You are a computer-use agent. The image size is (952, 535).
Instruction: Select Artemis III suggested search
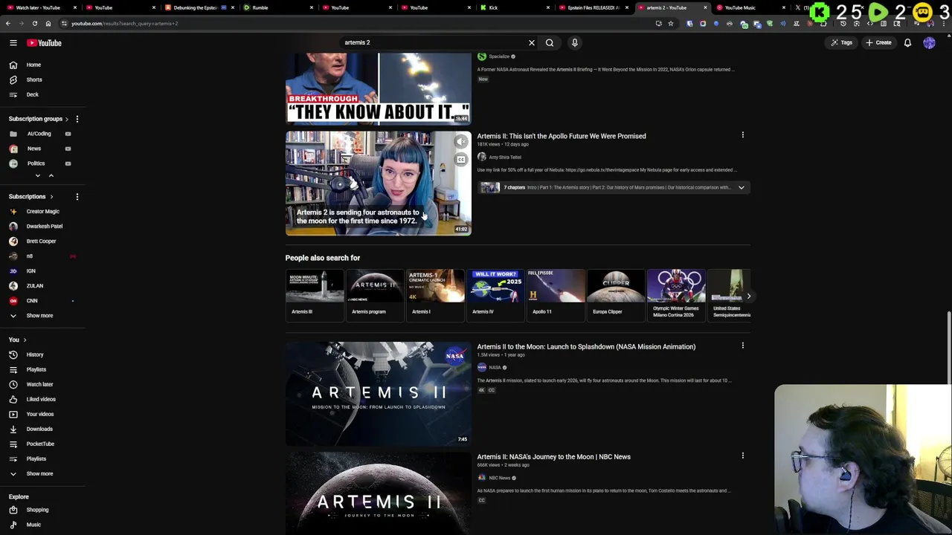pyautogui.click(x=315, y=294)
